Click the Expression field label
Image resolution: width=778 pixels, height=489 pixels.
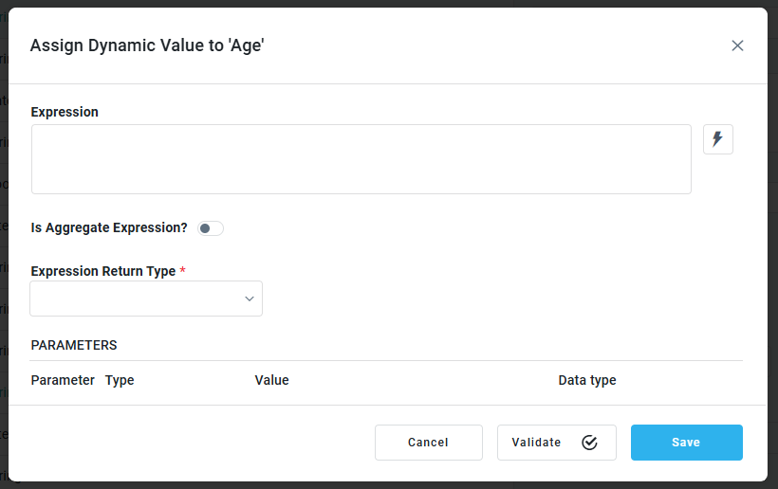pos(65,112)
